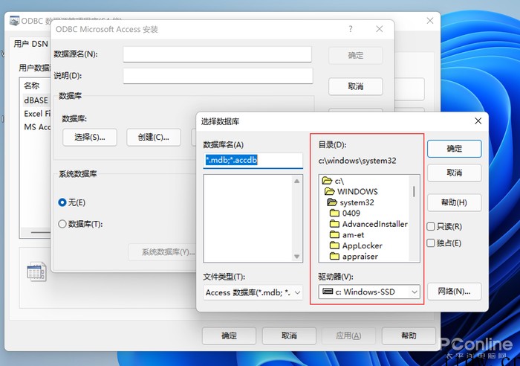The width and height of the screenshot is (520, 366).
Task: Click the 确定 button in 选择数据库 dialog
Action: [454, 149]
